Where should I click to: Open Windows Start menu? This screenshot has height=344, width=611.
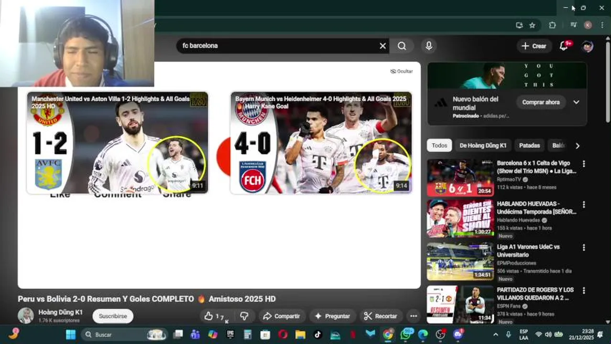pos(71,334)
